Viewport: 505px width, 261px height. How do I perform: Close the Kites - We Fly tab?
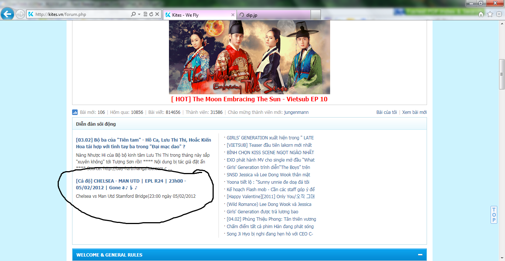tap(233, 15)
